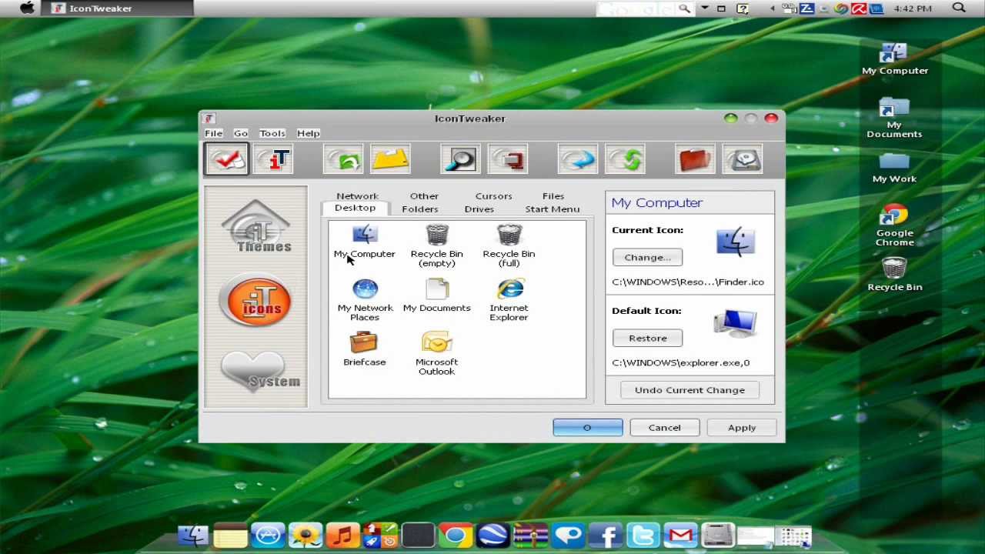The image size is (985, 554).
Task: Click Undo Current Change button
Action: coord(689,390)
